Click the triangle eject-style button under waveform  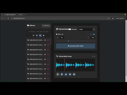pos(66,74)
